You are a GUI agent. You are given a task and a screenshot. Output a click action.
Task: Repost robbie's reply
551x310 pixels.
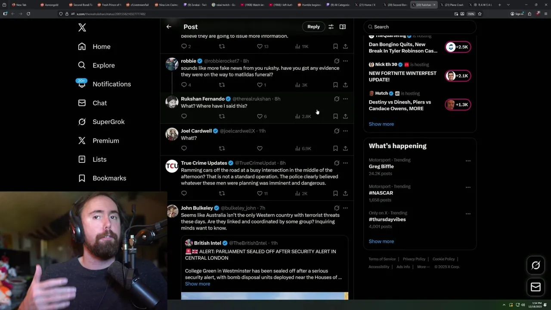(x=222, y=85)
